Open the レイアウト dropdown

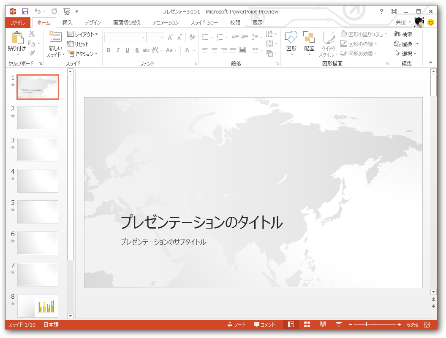(83, 33)
